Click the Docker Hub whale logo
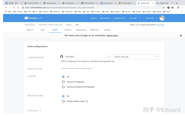The height and width of the screenshot is (117, 185). tap(33, 18)
